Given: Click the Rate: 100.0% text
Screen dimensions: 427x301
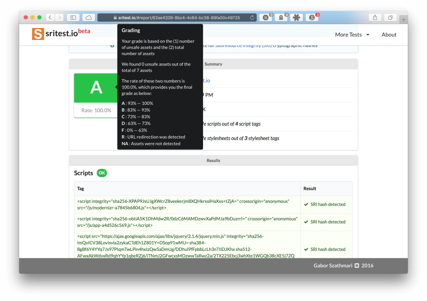Looking at the screenshot, I should coord(96,110).
